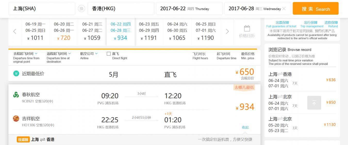This screenshot has height=145, width=348.
Task: Clear the return date field
Action: [x=284, y=9]
